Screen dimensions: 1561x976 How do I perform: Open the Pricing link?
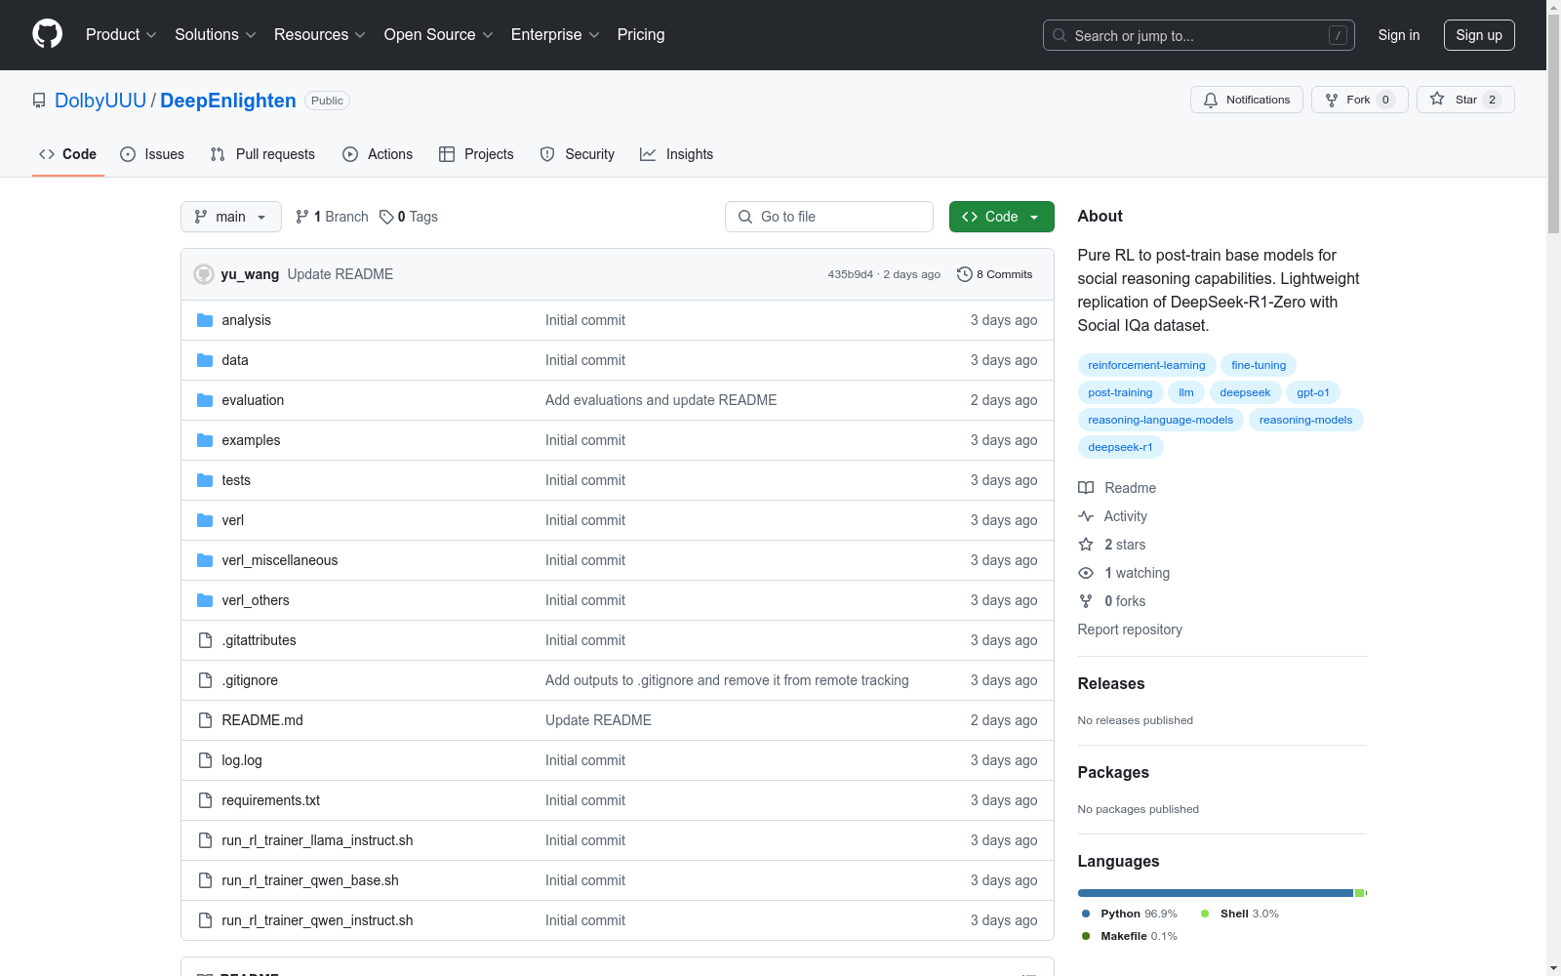click(641, 35)
